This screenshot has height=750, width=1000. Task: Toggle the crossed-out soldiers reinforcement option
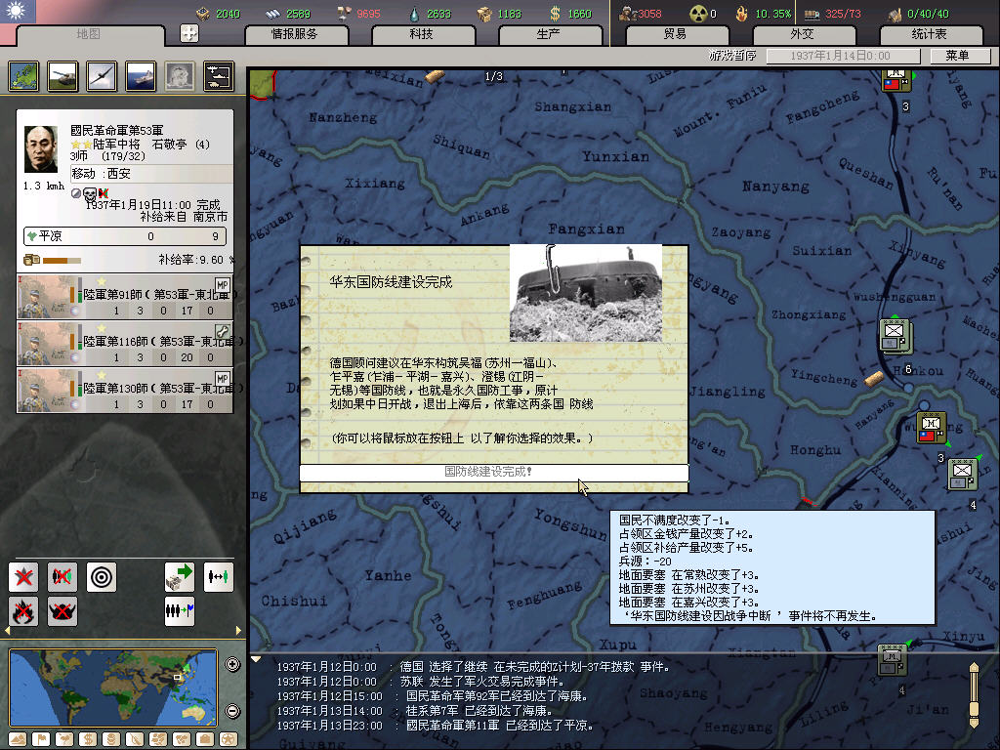coord(62,577)
